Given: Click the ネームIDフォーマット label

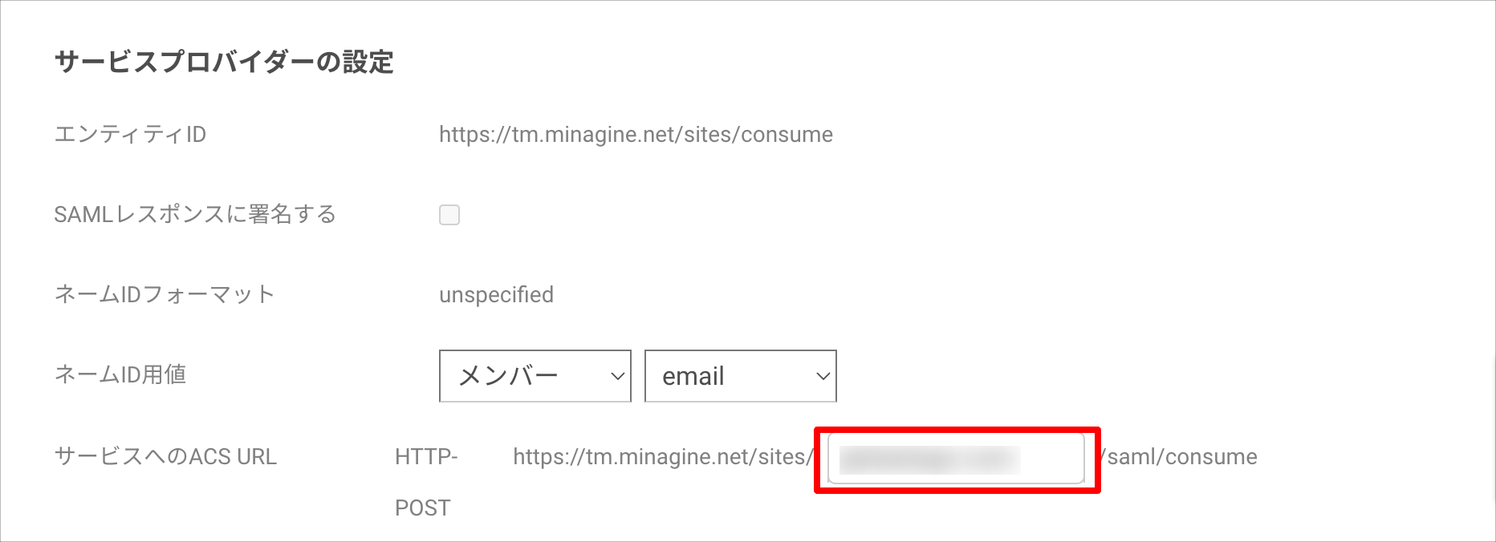Looking at the screenshot, I should [x=165, y=294].
